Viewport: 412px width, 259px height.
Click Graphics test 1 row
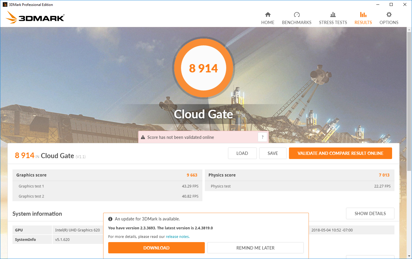(x=107, y=186)
